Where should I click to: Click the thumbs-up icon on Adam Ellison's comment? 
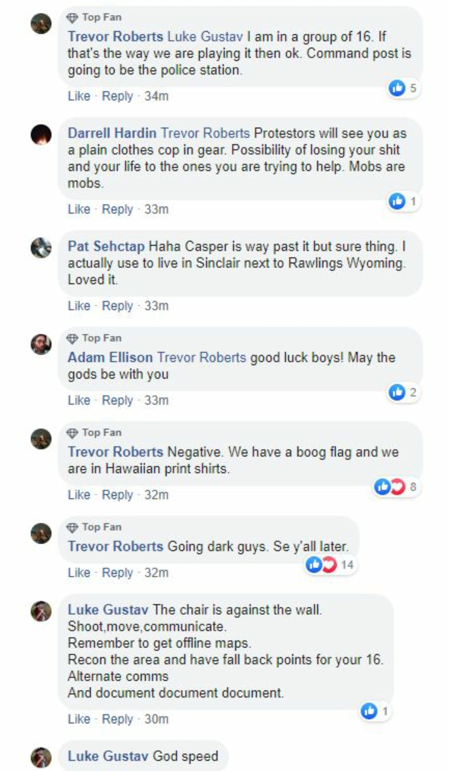397,392
